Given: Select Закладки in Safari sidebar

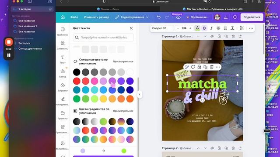Looking at the screenshot, I should pyautogui.click(x=24, y=43).
